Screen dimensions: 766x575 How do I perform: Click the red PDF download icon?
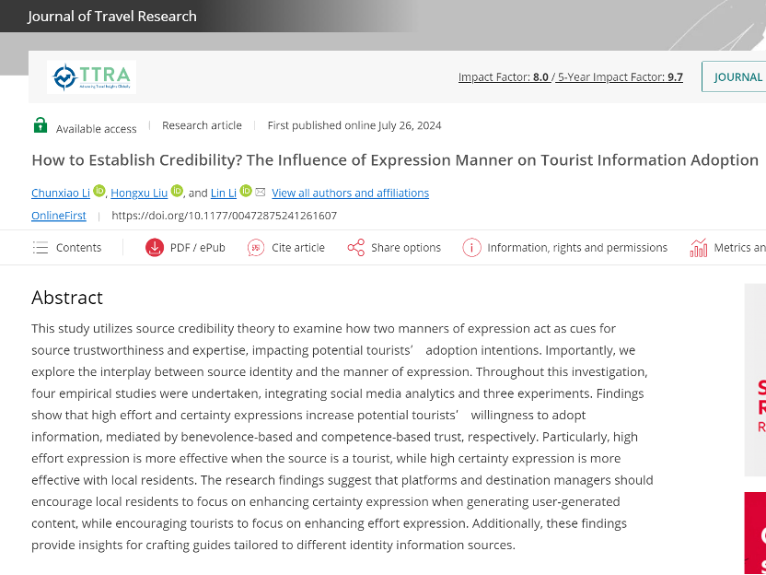click(154, 247)
